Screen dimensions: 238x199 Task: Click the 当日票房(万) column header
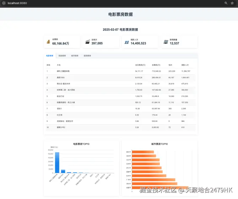click(140, 65)
